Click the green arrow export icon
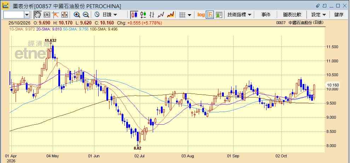 click(x=219, y=15)
